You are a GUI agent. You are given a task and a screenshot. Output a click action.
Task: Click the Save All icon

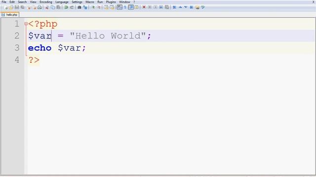coord(23,7)
